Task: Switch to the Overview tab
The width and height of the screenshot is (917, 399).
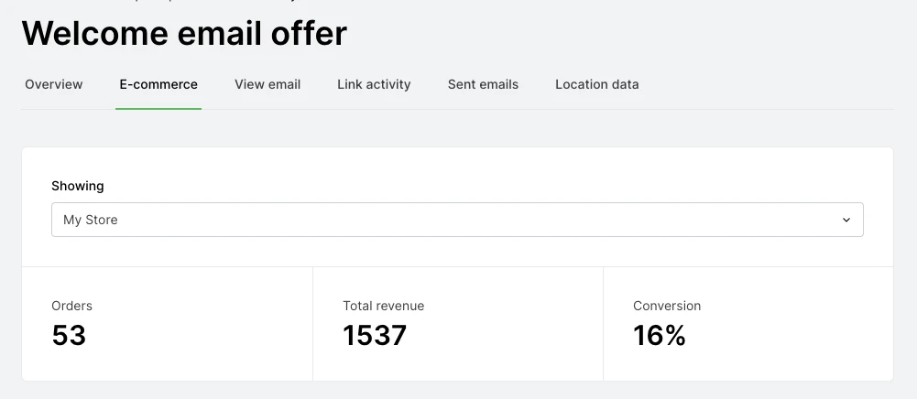Action: tap(54, 84)
